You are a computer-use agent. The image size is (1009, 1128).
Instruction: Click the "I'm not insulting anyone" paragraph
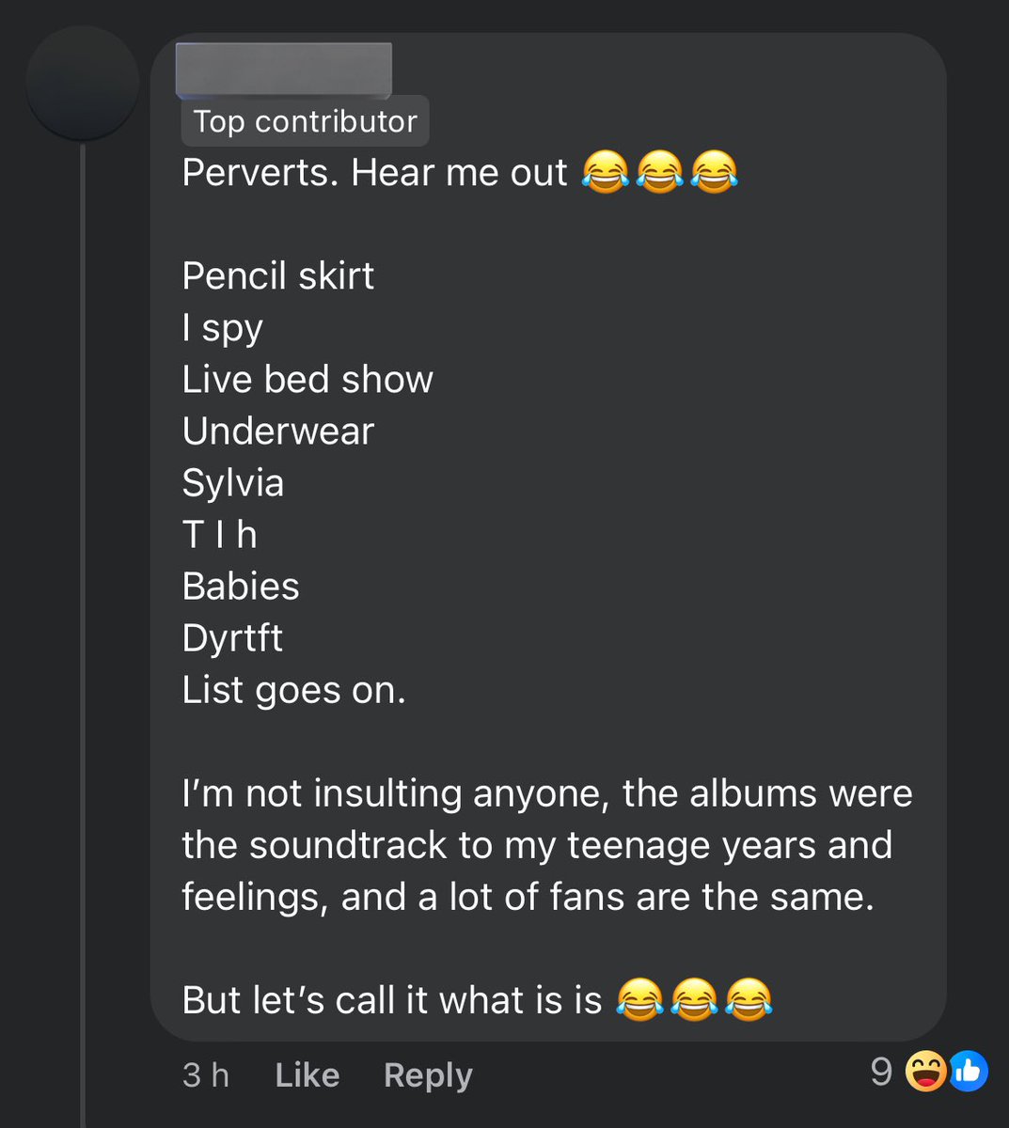tap(547, 845)
